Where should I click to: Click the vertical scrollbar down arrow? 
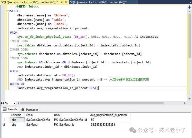[189, 99]
